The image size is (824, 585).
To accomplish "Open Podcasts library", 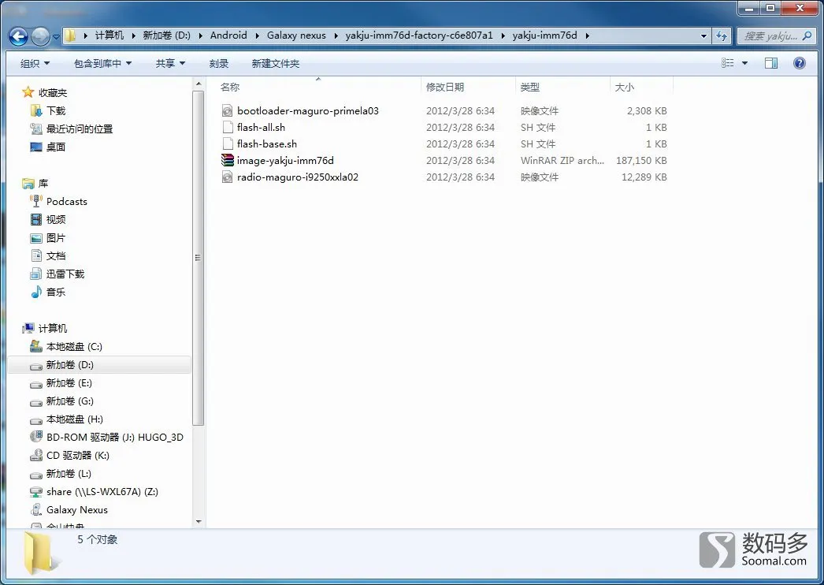I will (x=67, y=202).
